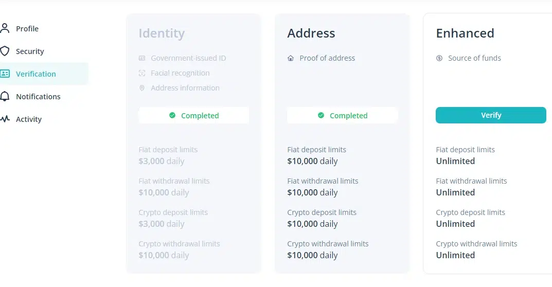Image resolution: width=552 pixels, height=287 pixels.
Task: Select the Enhanced tier heading
Action: (x=465, y=33)
